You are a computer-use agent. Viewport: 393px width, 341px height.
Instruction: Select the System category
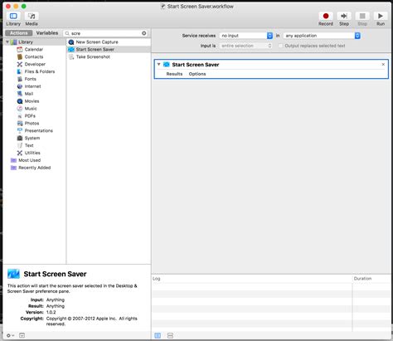click(32, 138)
